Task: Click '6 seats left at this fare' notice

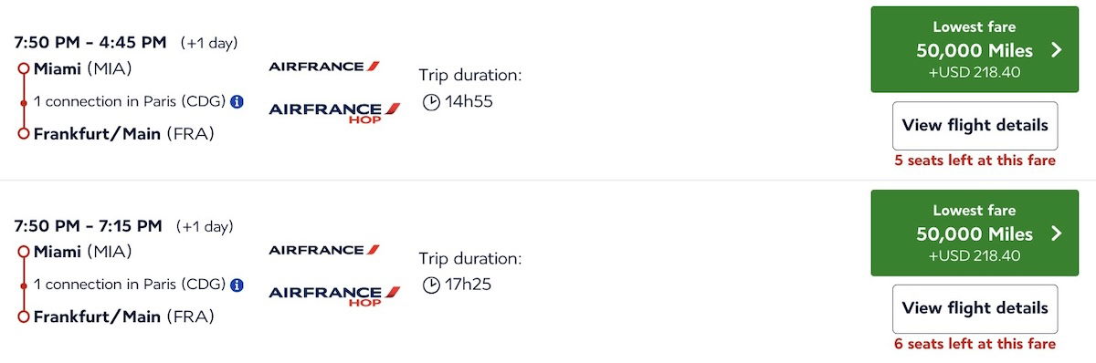Action: click(975, 344)
